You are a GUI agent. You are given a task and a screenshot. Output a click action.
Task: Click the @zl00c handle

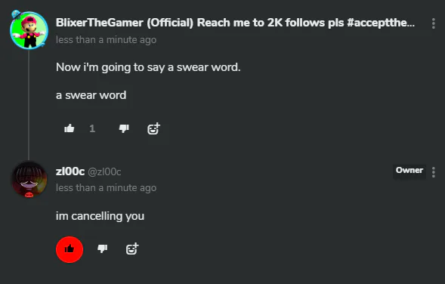[x=104, y=171]
